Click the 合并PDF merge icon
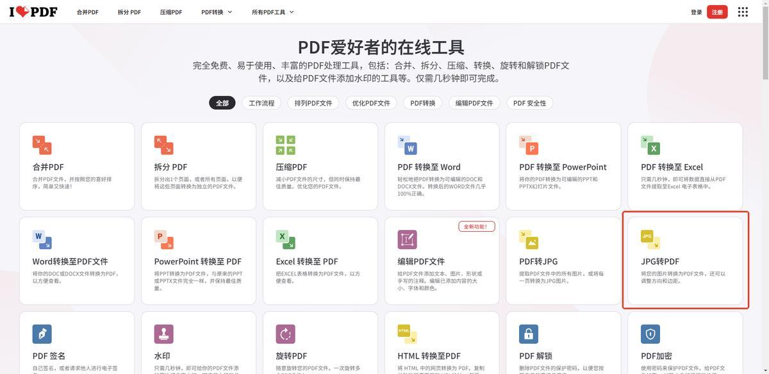This screenshot has height=374, width=769. [x=42, y=145]
